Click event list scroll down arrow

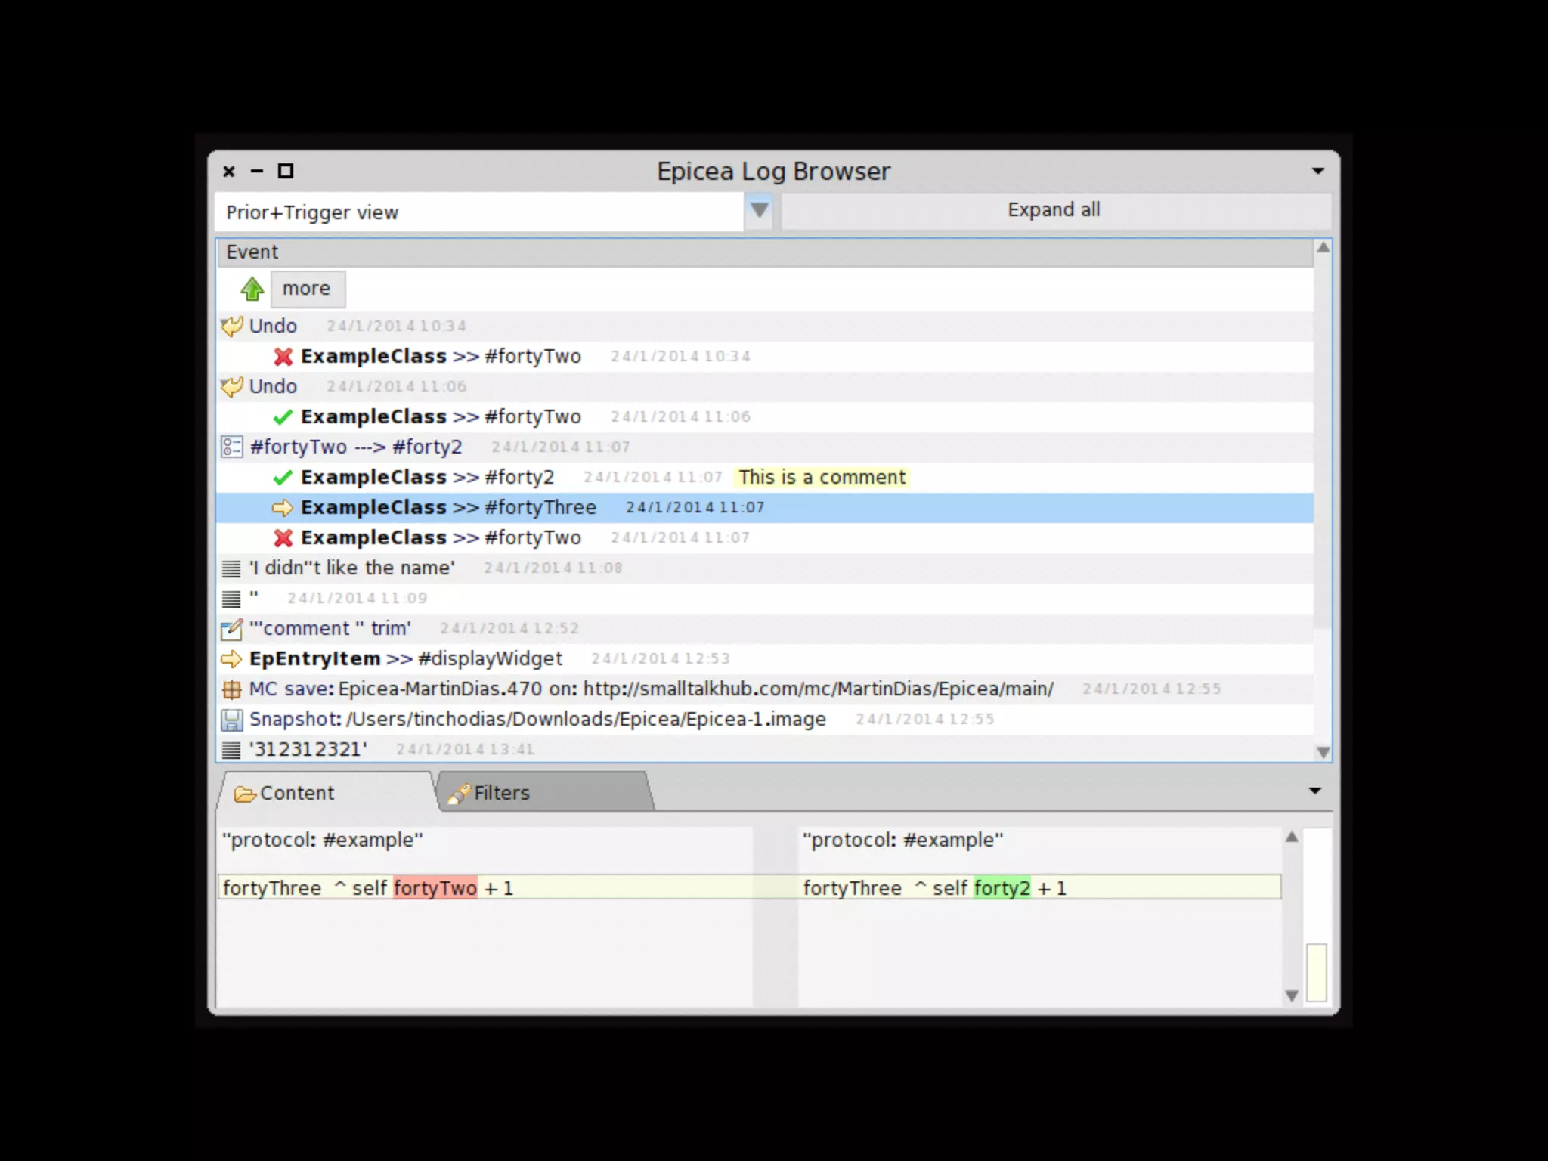pos(1323,752)
